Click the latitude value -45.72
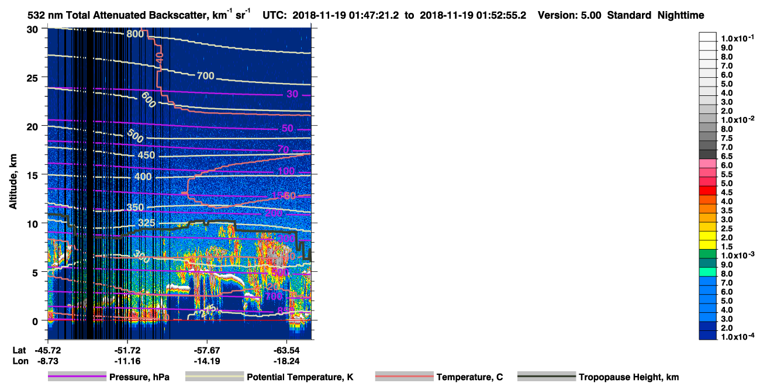Viewport: 760px width, 390px height. pos(48,350)
